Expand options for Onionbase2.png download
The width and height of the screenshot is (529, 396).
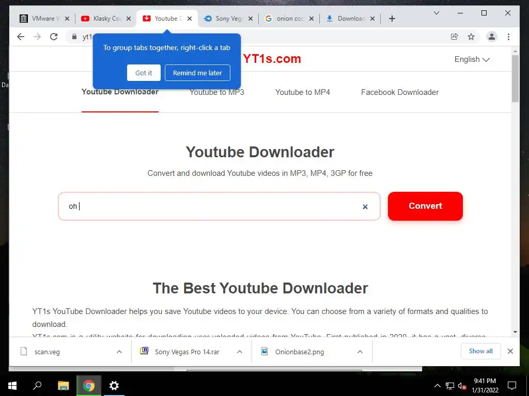click(360, 352)
